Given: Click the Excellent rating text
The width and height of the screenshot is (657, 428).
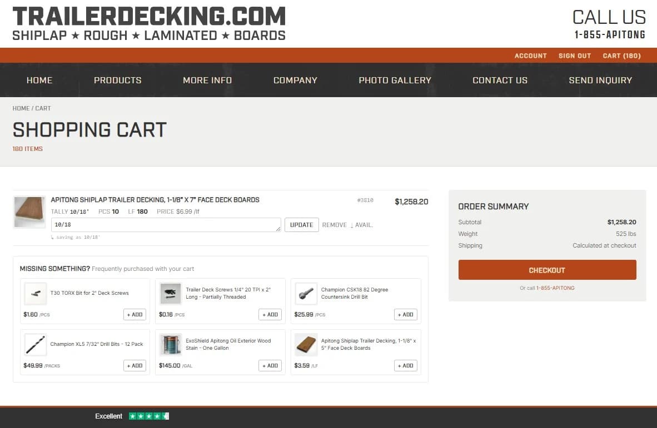Looking at the screenshot, I should point(108,416).
